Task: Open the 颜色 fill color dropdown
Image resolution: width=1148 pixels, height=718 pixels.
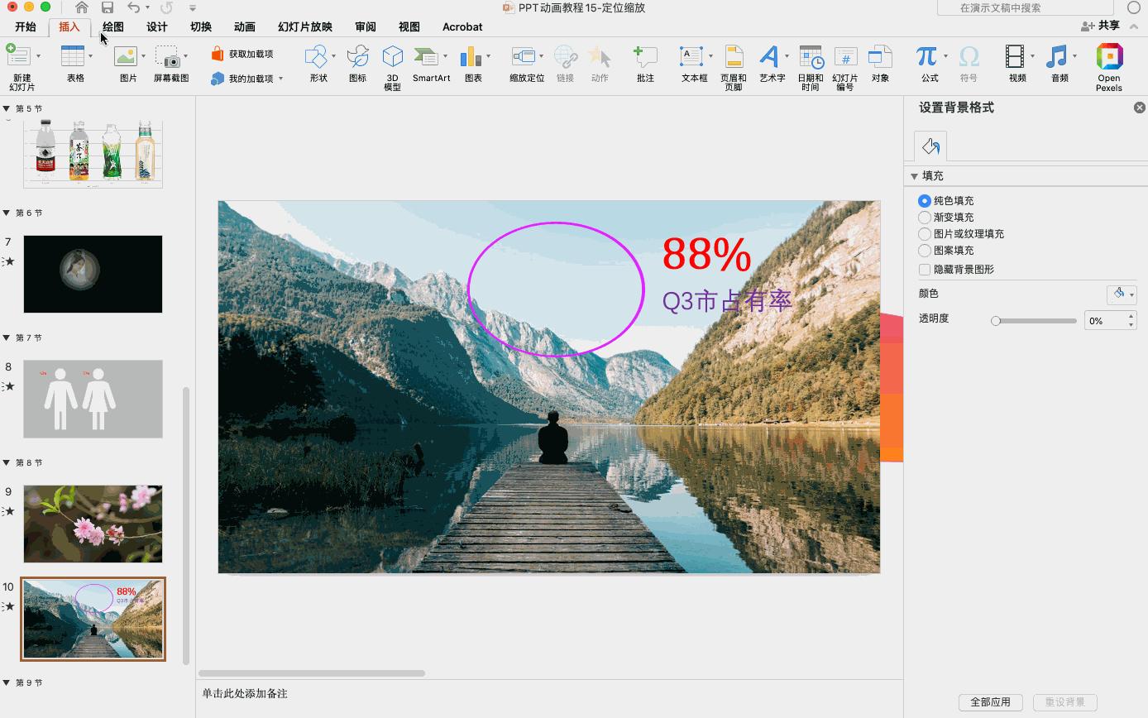Action: coord(1122,294)
